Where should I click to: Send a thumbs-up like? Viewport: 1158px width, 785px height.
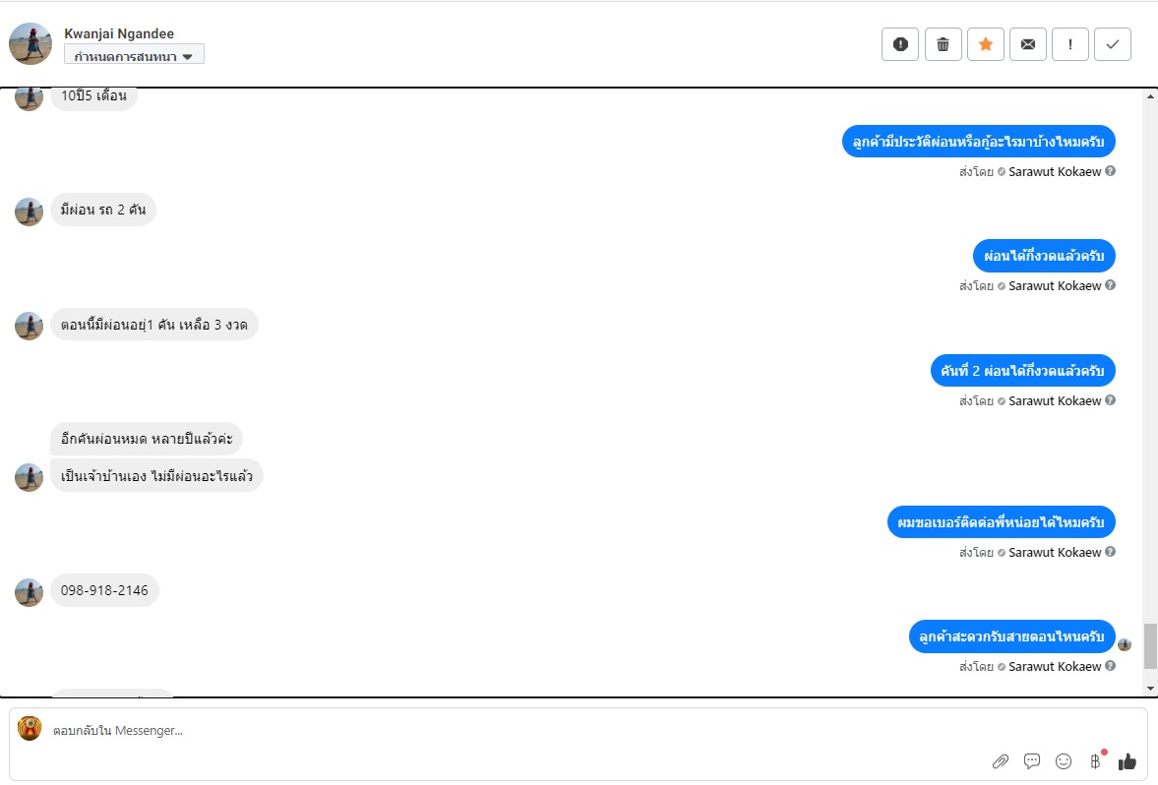click(1128, 760)
